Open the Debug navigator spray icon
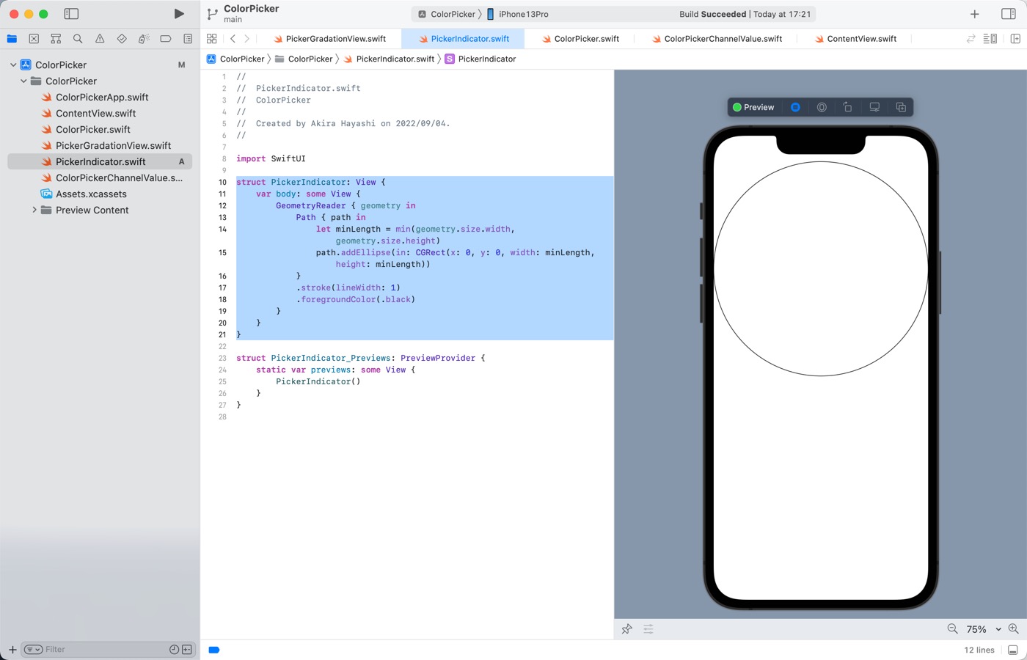Image resolution: width=1027 pixels, height=660 pixels. [144, 39]
